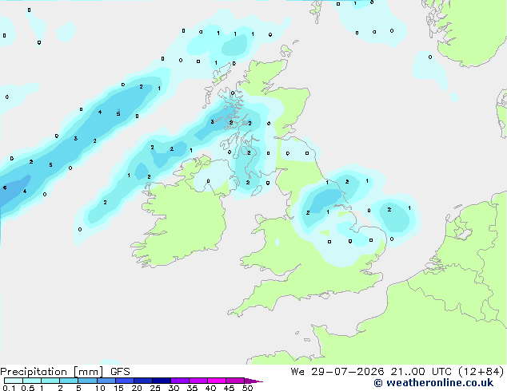Click the 20–25 mm dark blue swatch

tap(142, 381)
